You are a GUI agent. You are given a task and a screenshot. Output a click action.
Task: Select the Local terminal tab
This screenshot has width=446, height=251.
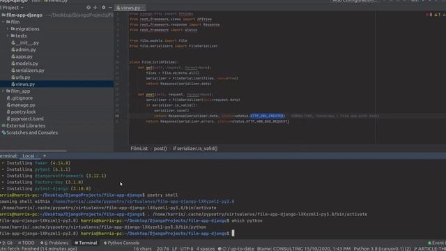pyautogui.click(x=29, y=156)
